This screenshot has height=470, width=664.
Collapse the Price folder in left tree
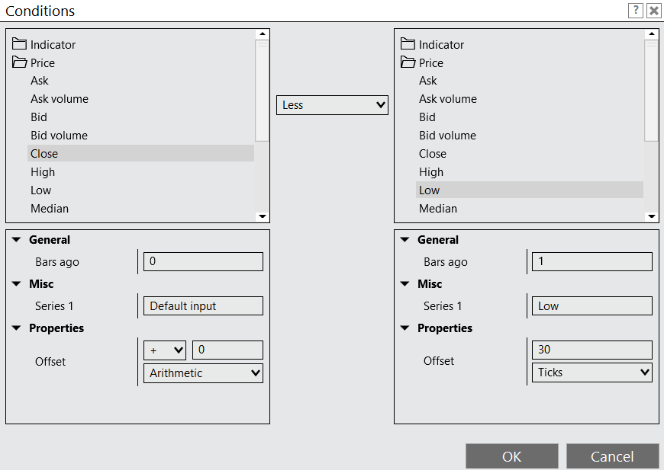19,62
